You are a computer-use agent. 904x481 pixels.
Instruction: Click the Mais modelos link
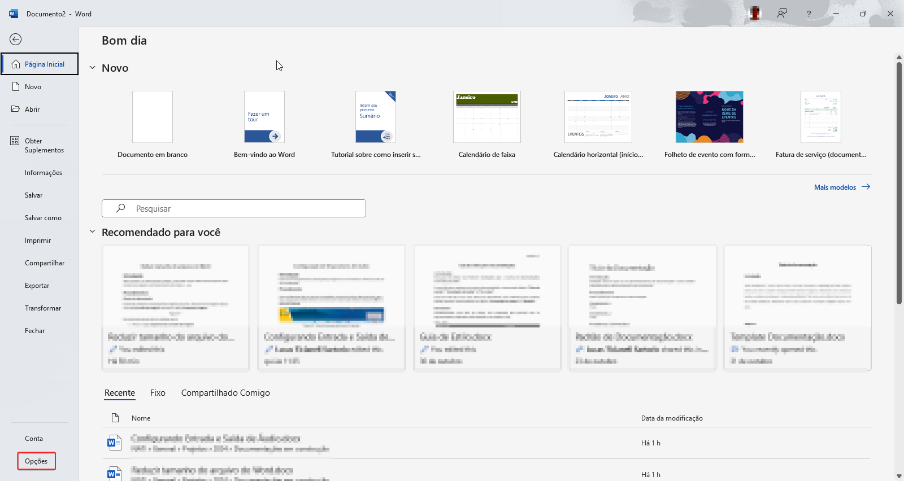[x=842, y=187]
